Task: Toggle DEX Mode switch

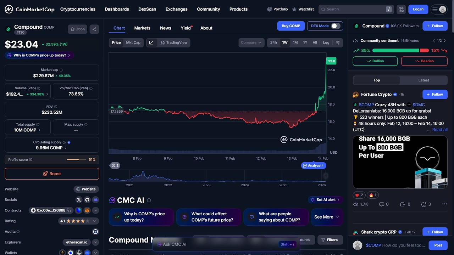Action: 336,26
